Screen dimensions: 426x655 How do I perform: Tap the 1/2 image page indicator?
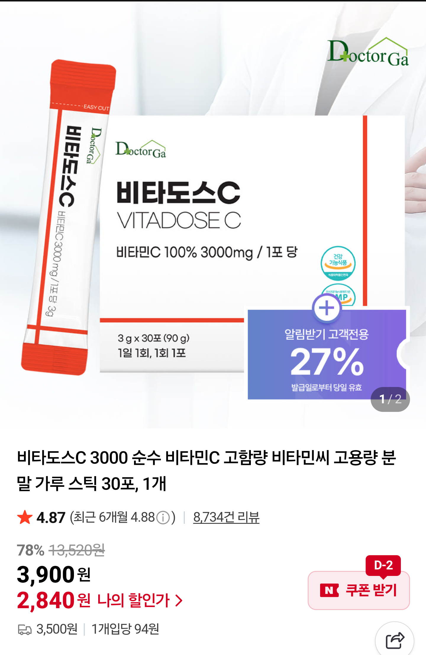(x=390, y=399)
